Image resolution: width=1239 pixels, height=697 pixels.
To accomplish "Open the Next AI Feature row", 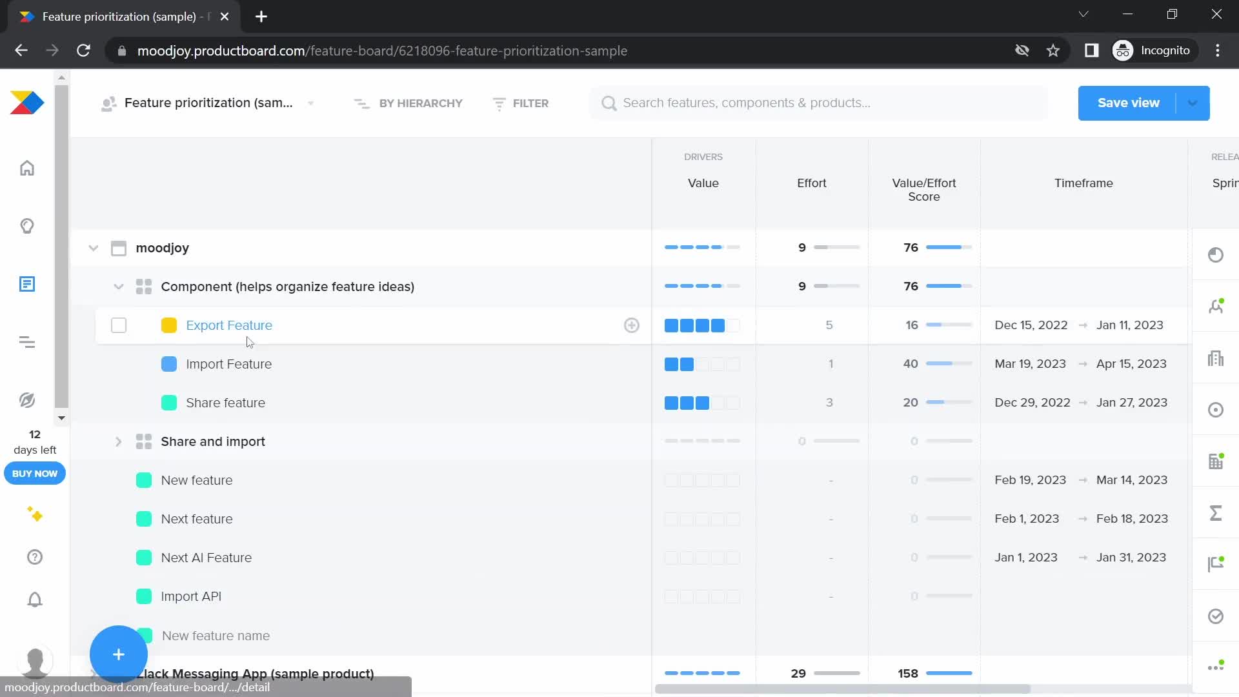I will pyautogui.click(x=206, y=558).
